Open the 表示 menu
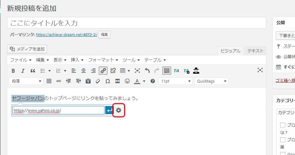The height and width of the screenshot is (155, 295). coord(60,60)
